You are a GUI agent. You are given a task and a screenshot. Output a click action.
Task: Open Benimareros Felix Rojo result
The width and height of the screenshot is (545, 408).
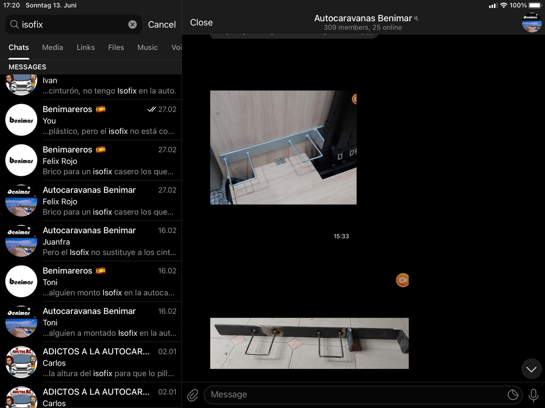[x=90, y=160]
